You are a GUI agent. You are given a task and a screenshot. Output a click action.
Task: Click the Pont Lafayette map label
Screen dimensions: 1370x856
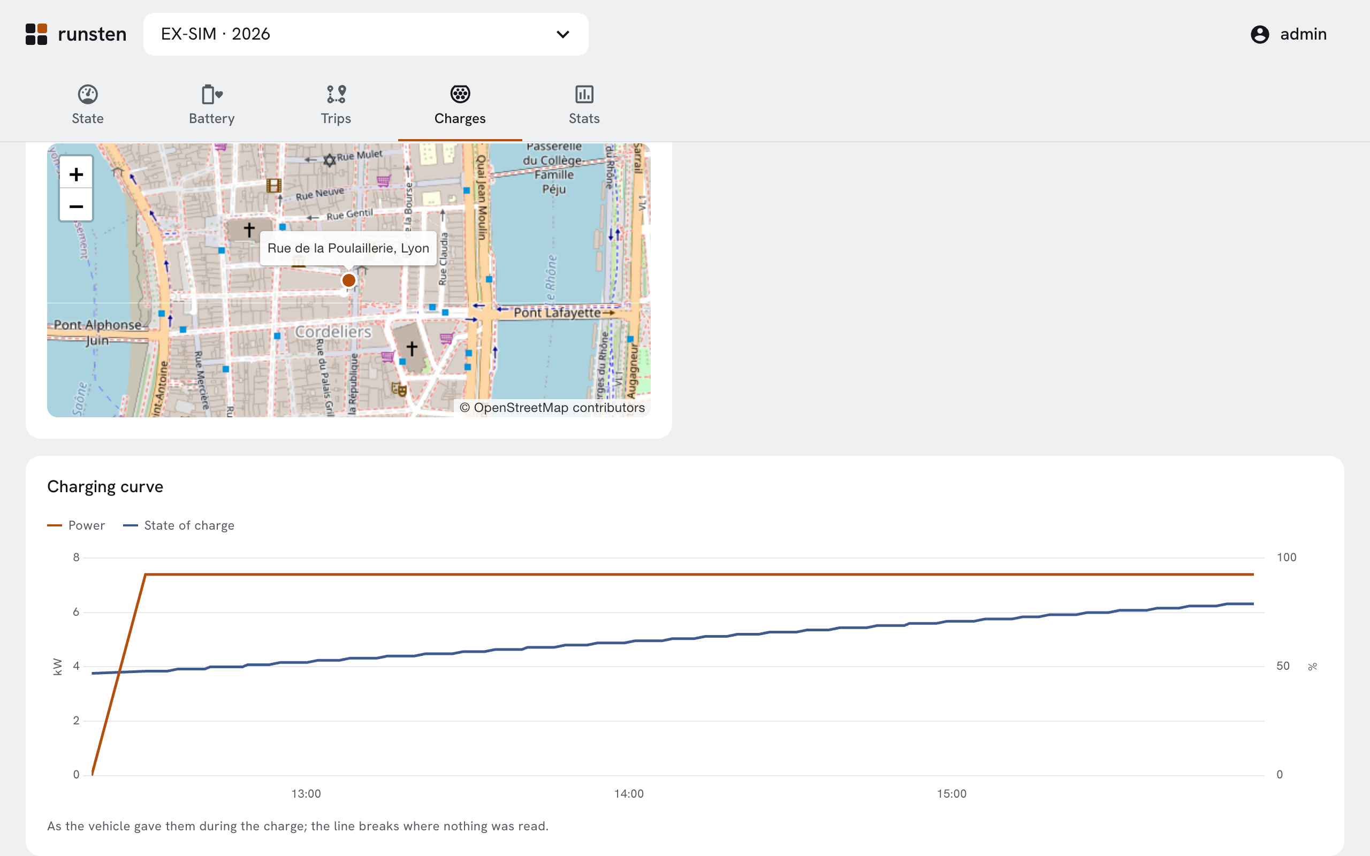[x=557, y=312]
